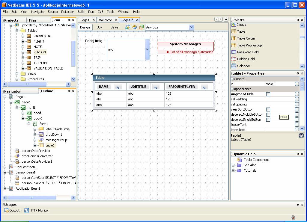Select the messageGroup1 node in Outline
Image resolution: width=307 pixels, height=222 pixels.
click(x=57, y=140)
